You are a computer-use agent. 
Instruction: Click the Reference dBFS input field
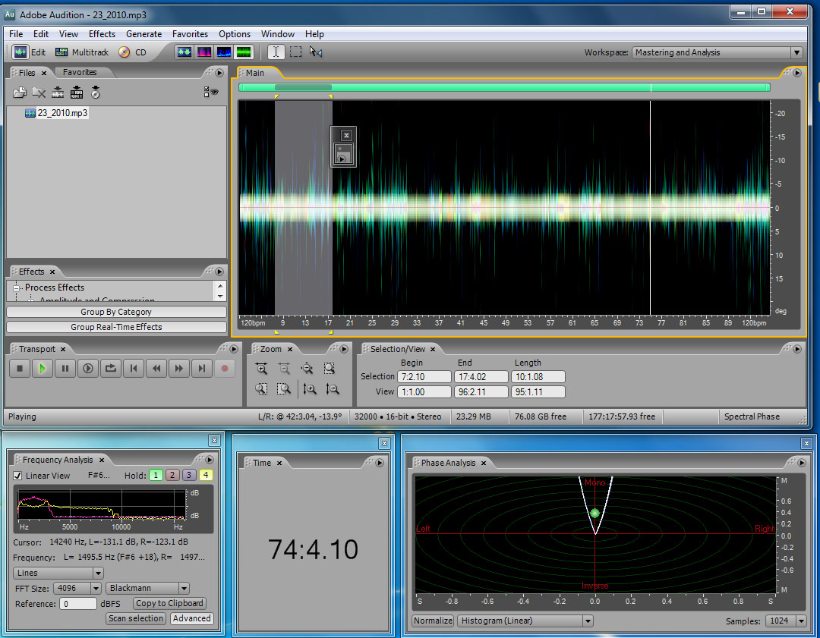78,604
